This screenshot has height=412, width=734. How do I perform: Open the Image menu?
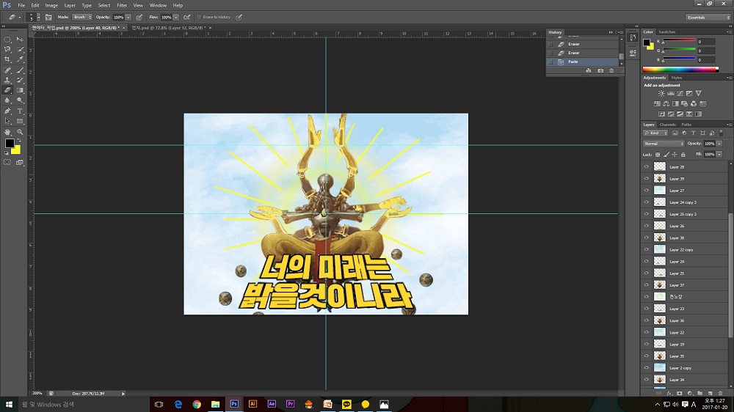click(x=51, y=5)
